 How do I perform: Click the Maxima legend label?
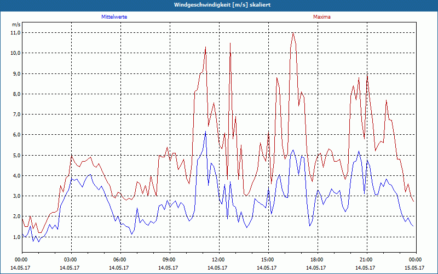click(x=321, y=17)
